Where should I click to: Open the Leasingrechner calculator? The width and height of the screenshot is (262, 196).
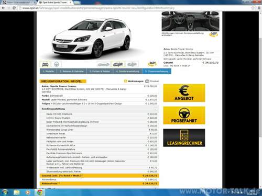coord(184,138)
